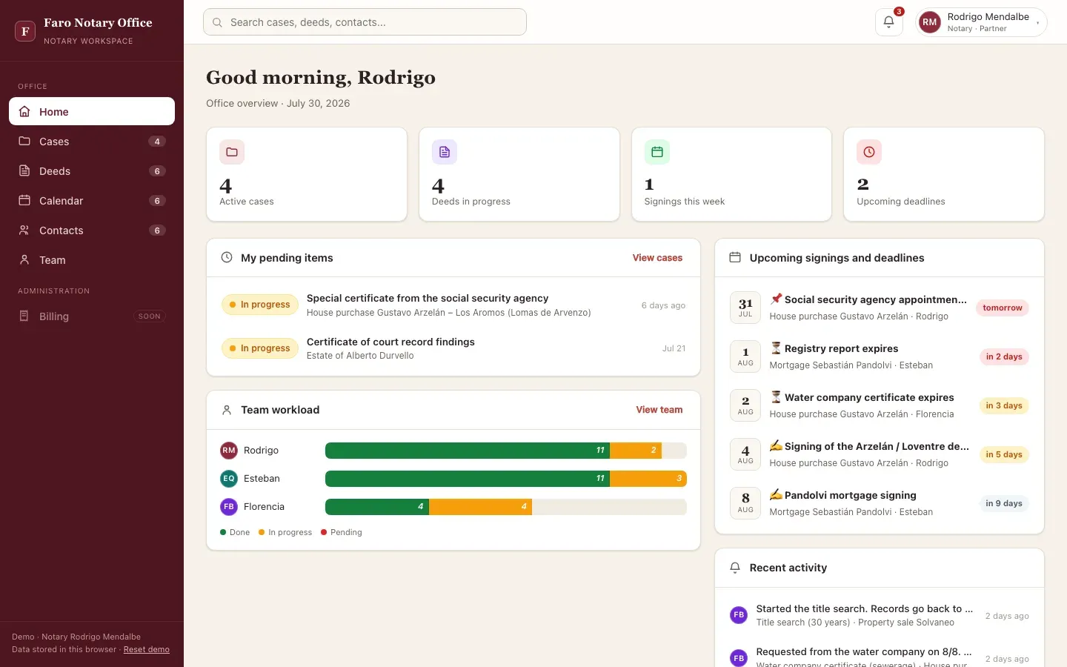This screenshot has width=1067, height=667.
Task: Click the person icon beside Team workload
Action: coord(227,410)
